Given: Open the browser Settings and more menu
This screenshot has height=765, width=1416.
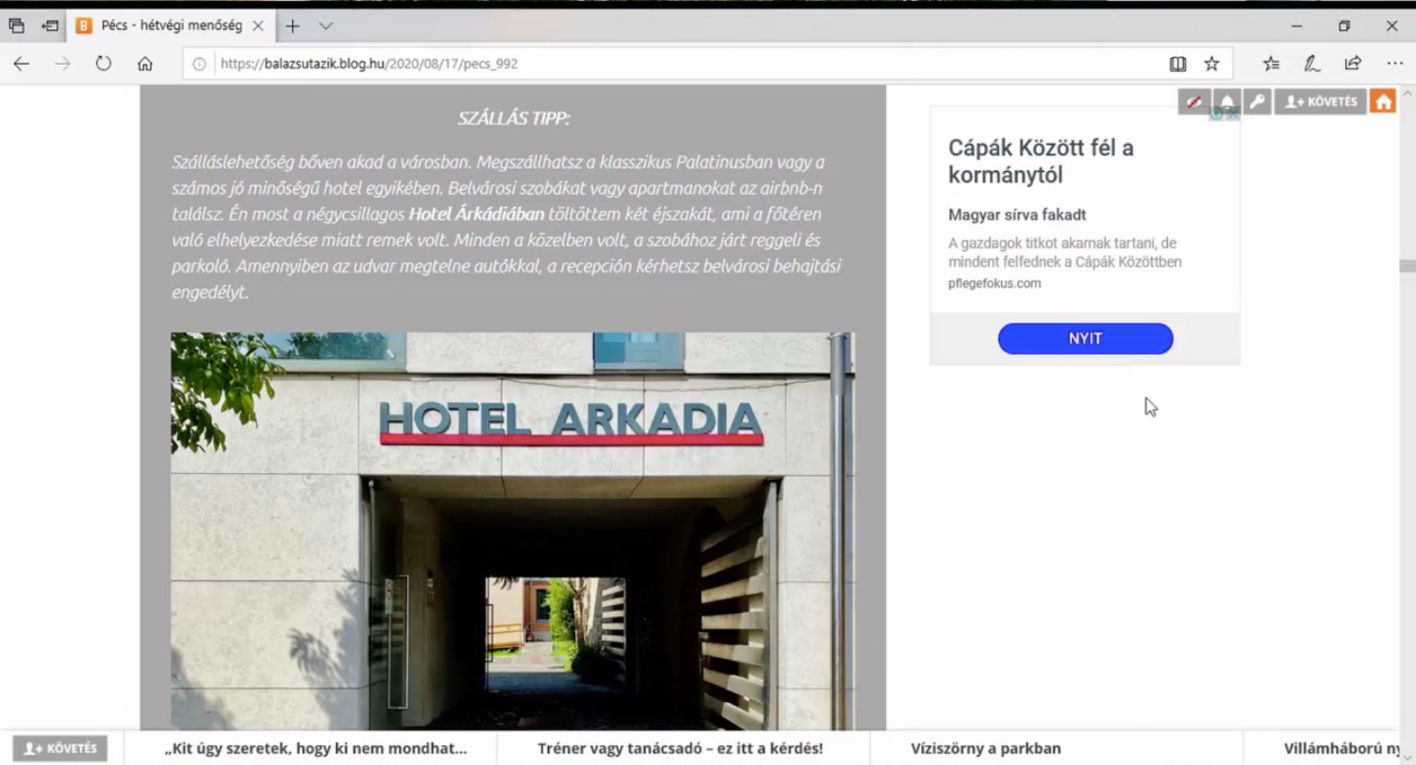Looking at the screenshot, I should 1395,64.
